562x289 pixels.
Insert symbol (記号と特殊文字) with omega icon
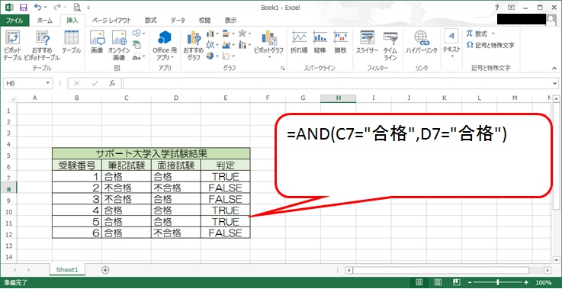490,45
